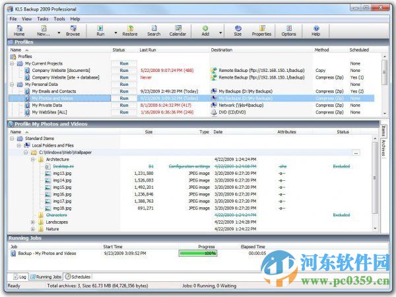This screenshot has width=396, height=297.
Task: Select the My Private Data profile row
Action: [191, 106]
